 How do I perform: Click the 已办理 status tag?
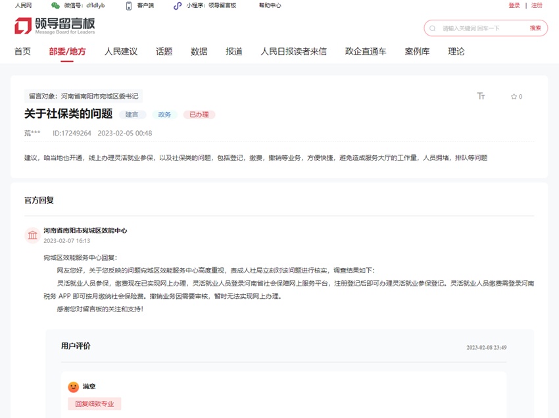(x=199, y=115)
